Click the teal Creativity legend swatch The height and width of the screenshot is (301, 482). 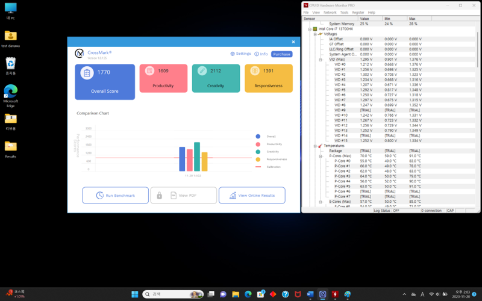tap(258, 152)
